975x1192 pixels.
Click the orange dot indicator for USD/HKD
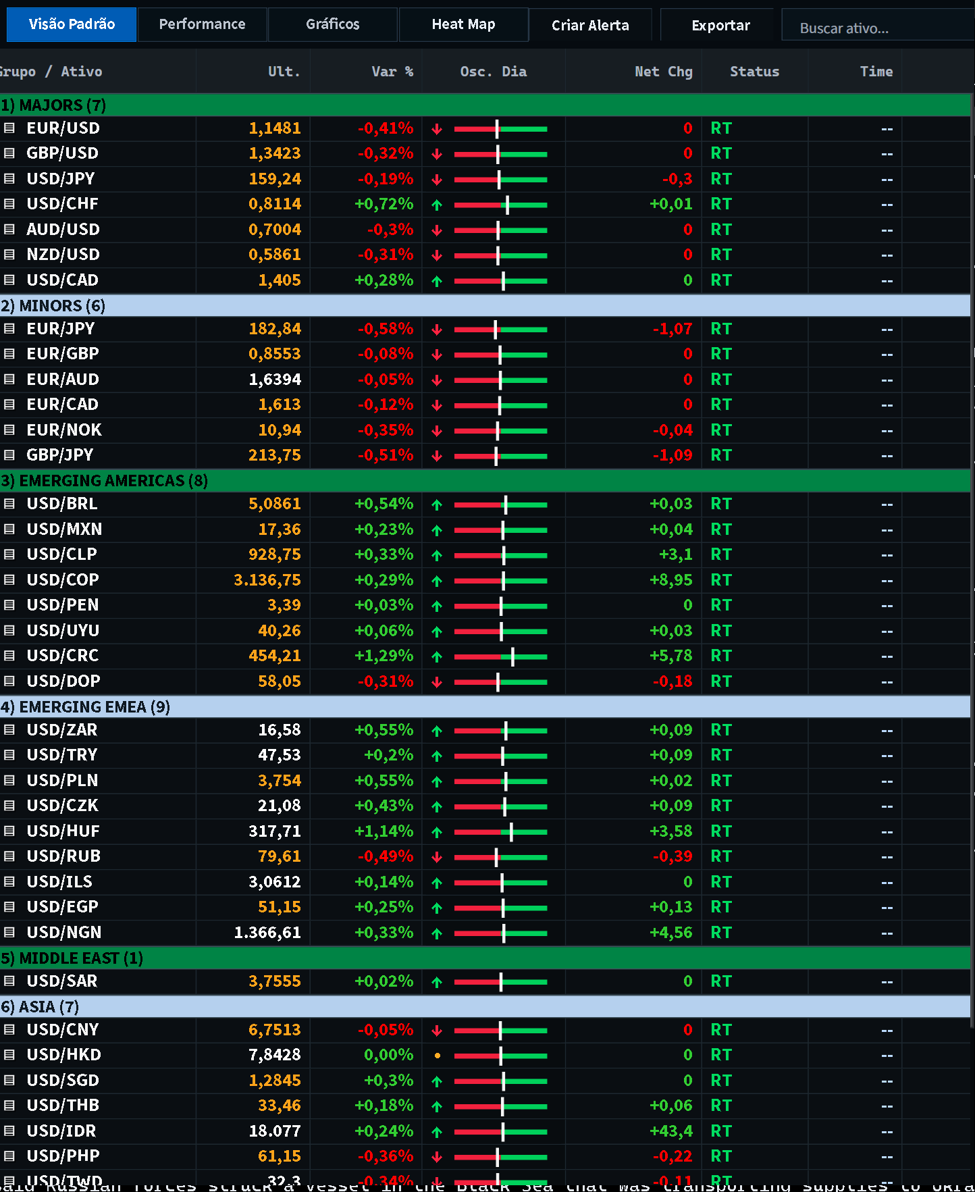[x=438, y=1056]
